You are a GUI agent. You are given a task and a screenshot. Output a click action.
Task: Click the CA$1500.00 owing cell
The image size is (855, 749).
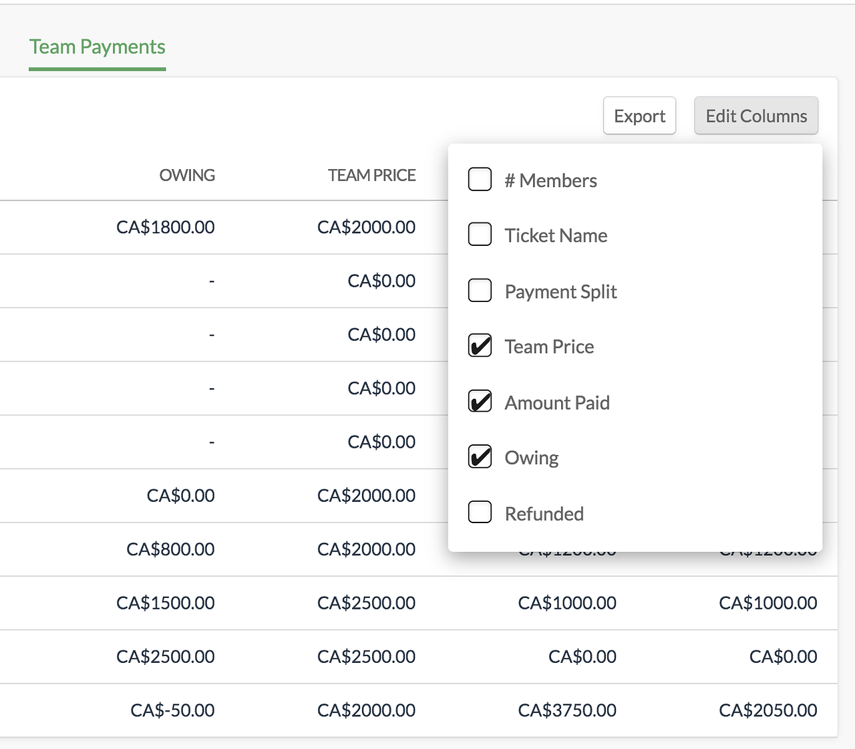[166, 603]
